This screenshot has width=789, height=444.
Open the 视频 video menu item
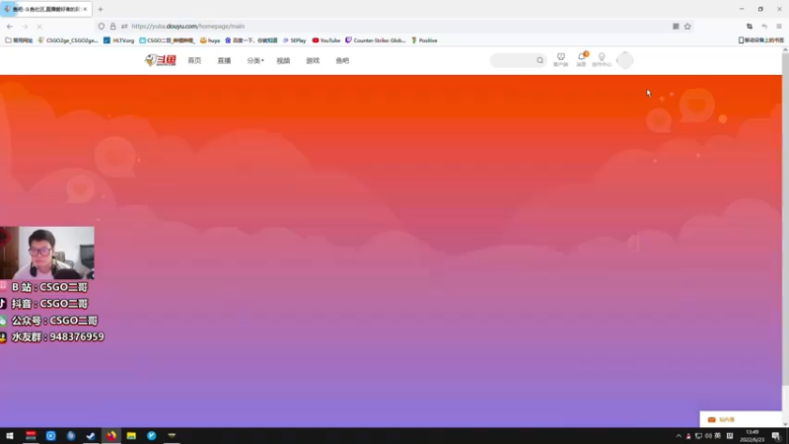point(283,60)
